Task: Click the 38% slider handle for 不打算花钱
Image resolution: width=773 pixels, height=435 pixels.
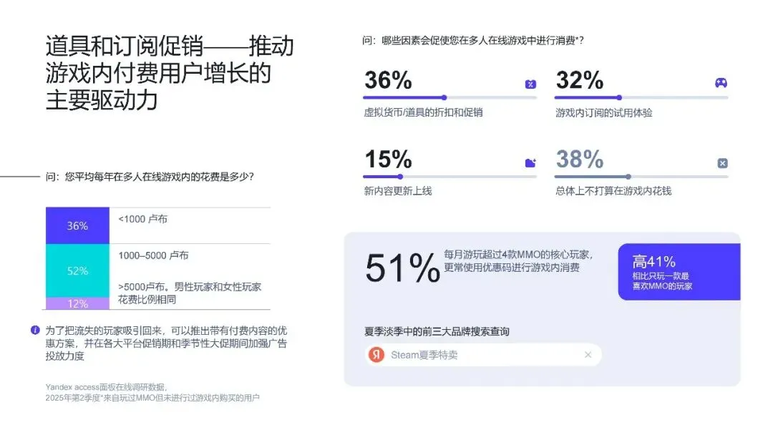Action: point(628,177)
